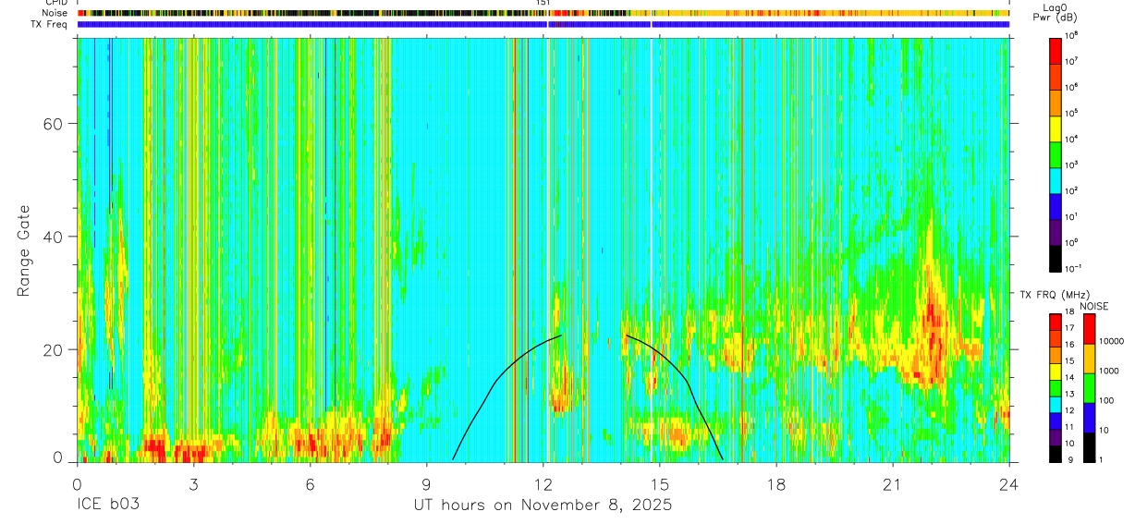Click the '151' CPID value at top

[x=543, y=4]
